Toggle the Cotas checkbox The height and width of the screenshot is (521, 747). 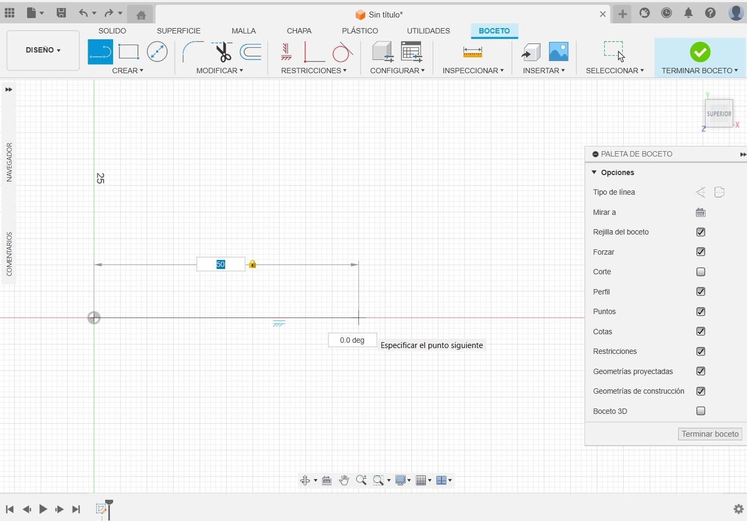click(x=701, y=332)
